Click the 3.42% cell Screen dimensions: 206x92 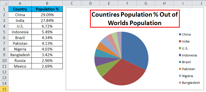tap(47, 55)
